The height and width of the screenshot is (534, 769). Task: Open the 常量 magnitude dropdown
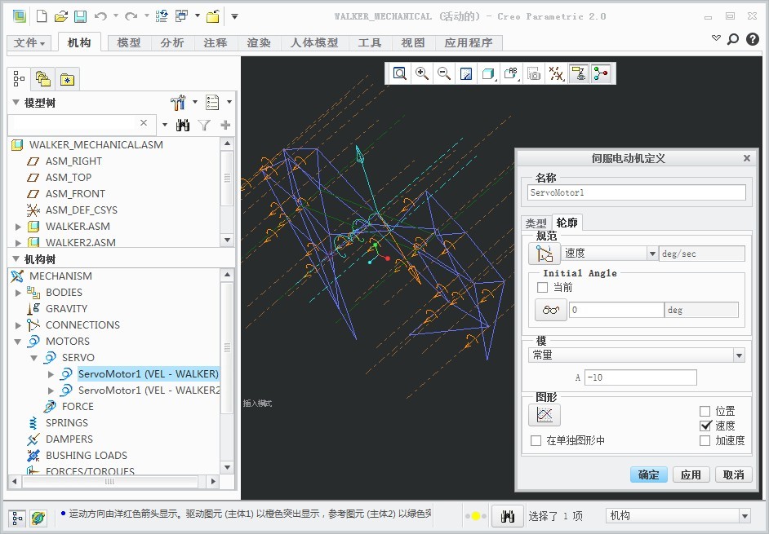(x=738, y=355)
